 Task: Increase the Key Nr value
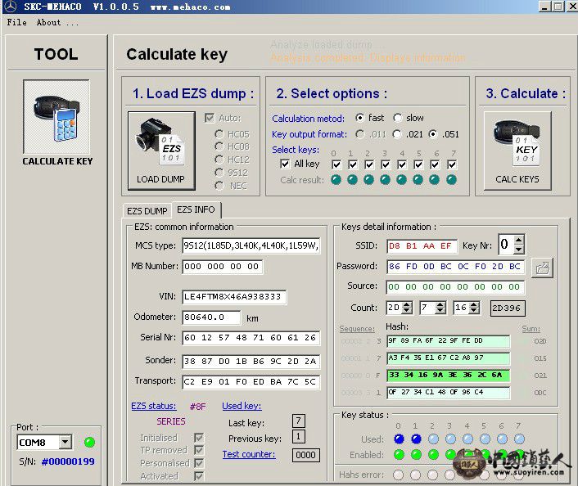tap(519, 240)
